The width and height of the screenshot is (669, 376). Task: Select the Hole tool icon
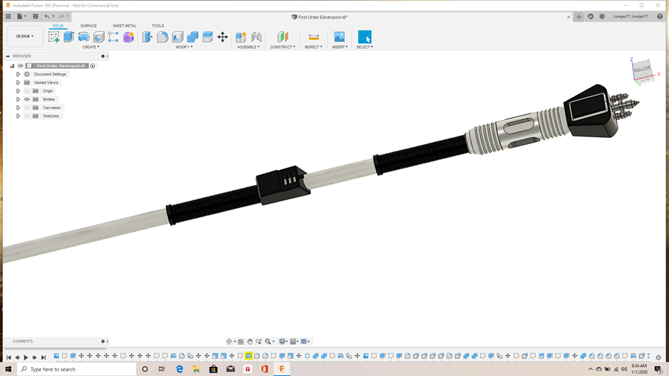tap(98, 37)
